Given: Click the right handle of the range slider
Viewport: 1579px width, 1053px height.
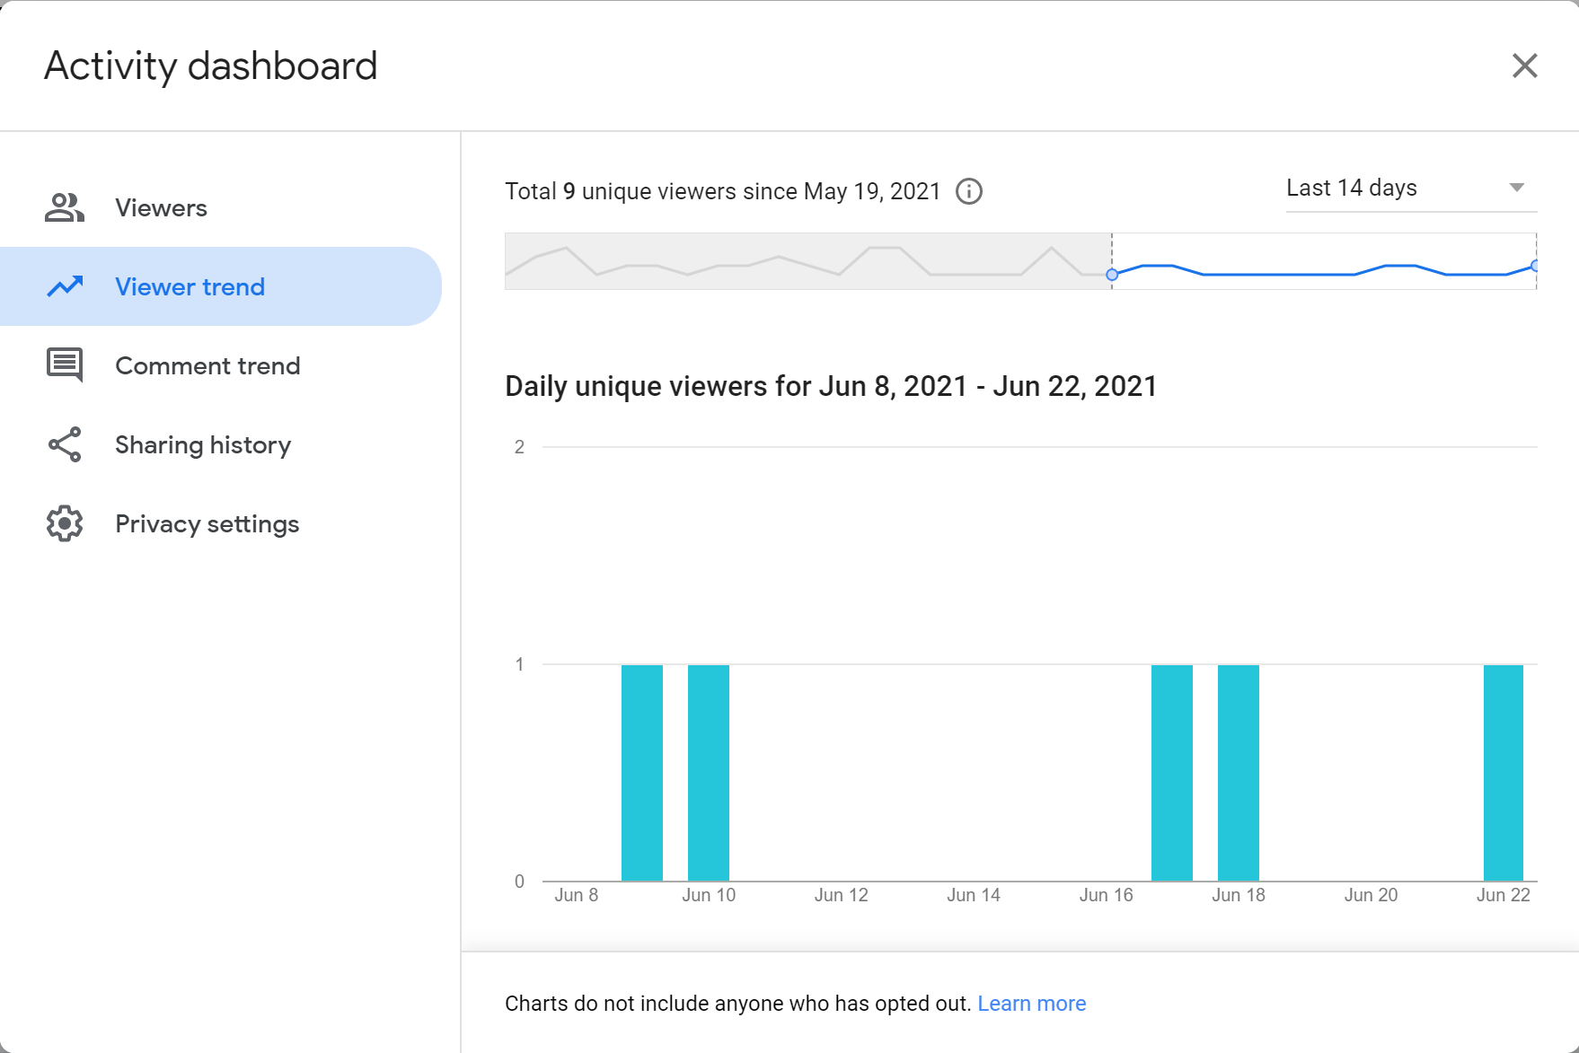Looking at the screenshot, I should point(1535,266).
